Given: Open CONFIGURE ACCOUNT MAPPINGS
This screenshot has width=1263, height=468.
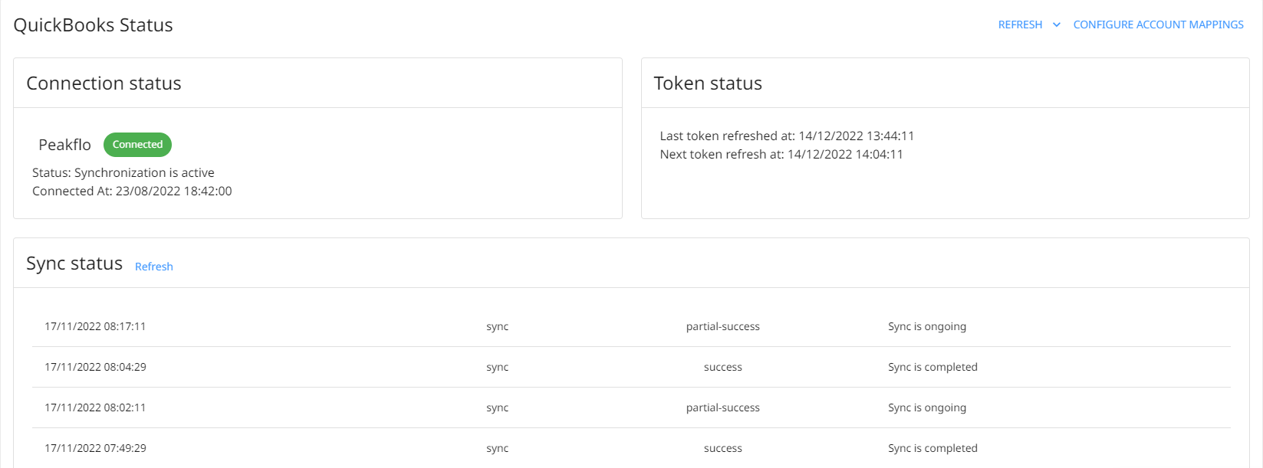Looking at the screenshot, I should pos(1158,25).
